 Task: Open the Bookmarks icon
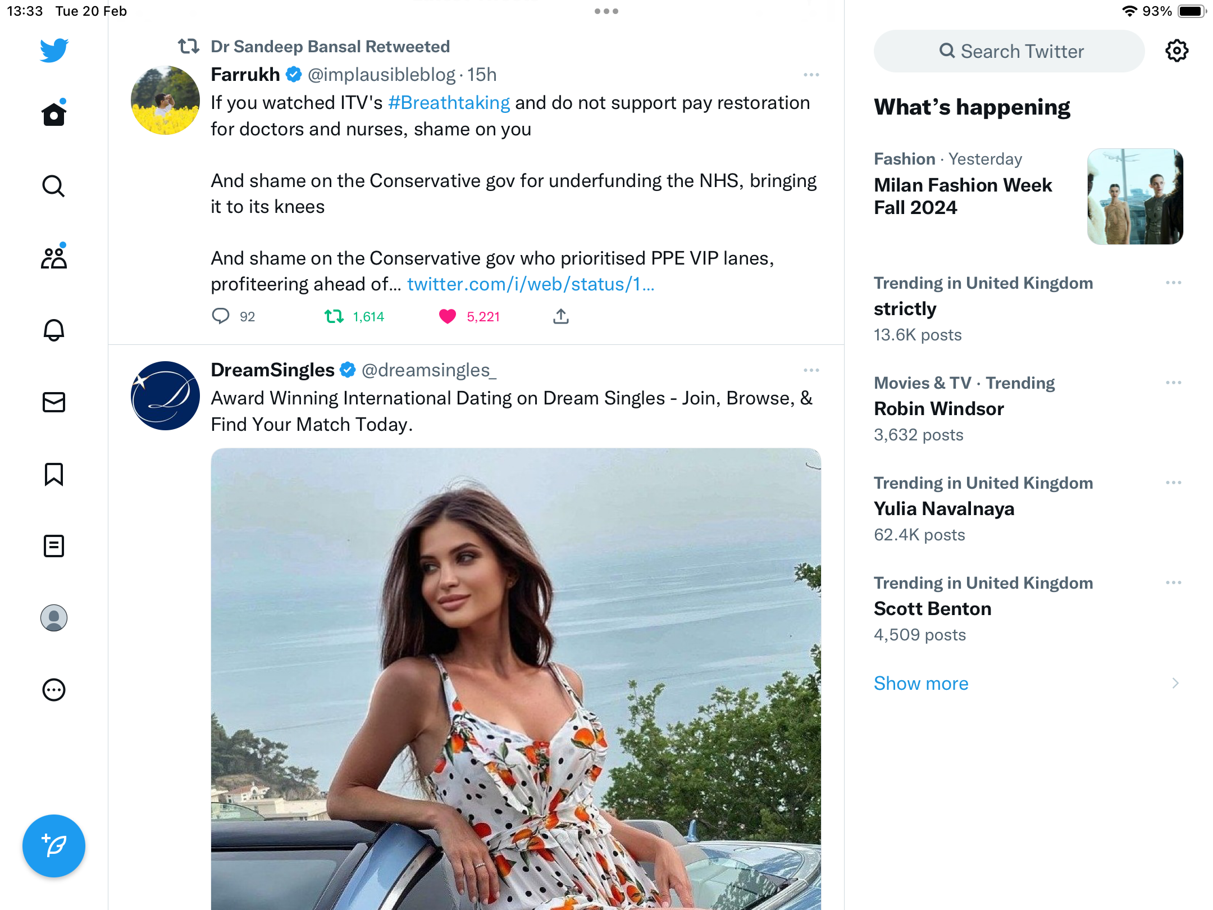coord(54,474)
